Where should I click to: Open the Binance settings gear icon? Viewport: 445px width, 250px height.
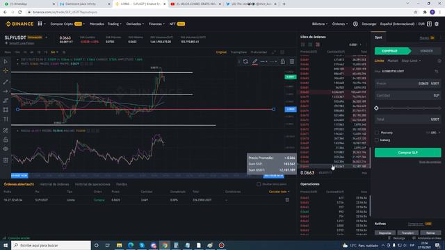pyautogui.click(x=437, y=24)
